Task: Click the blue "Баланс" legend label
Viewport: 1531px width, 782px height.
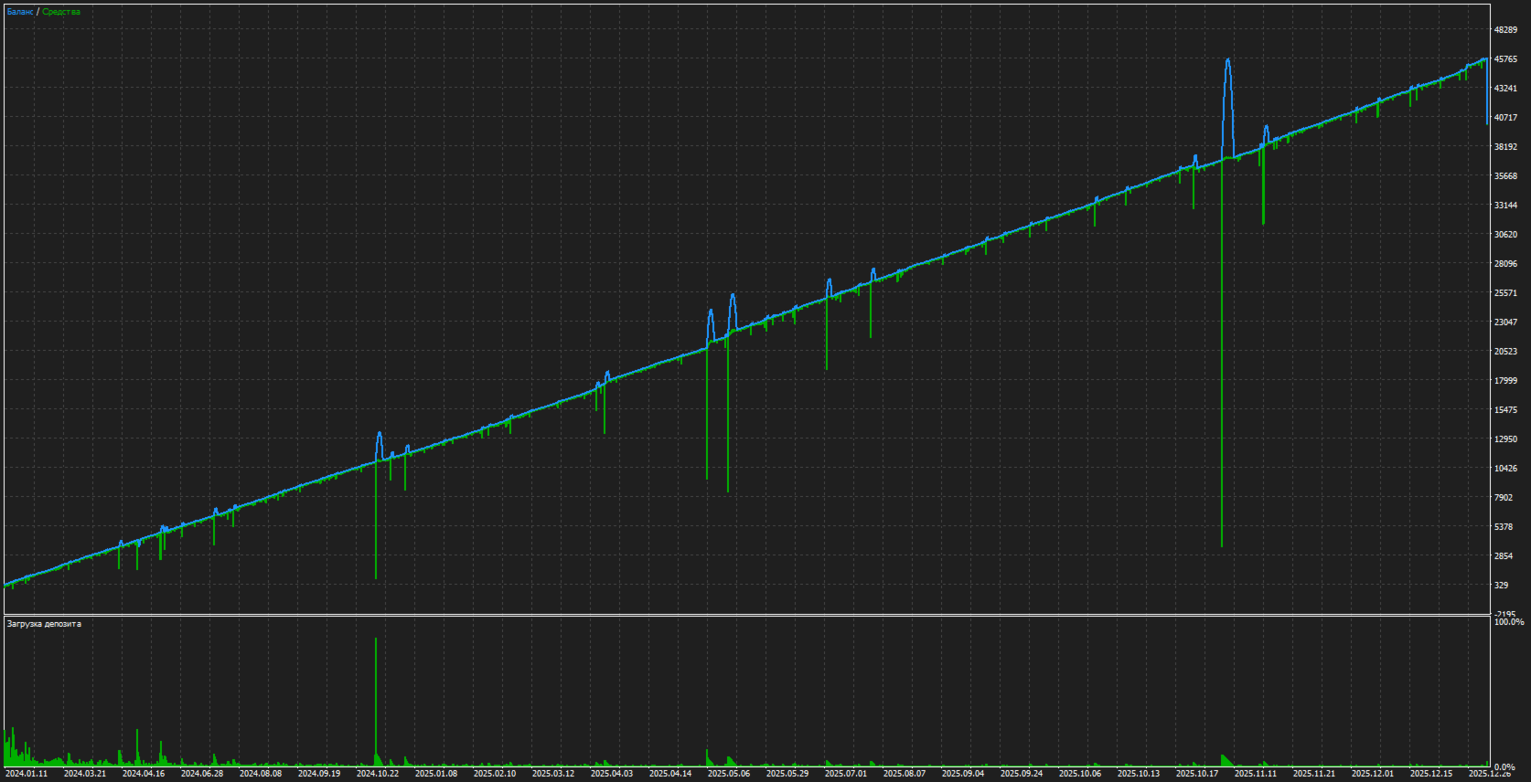Action: pos(20,12)
